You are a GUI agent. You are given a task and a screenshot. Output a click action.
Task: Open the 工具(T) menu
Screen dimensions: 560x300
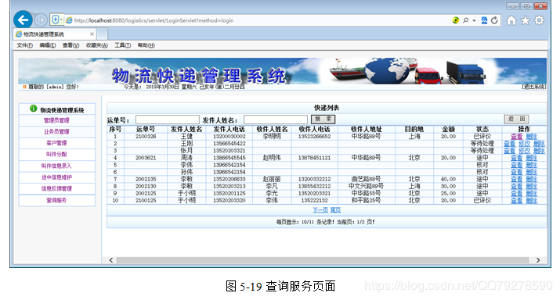[122, 45]
